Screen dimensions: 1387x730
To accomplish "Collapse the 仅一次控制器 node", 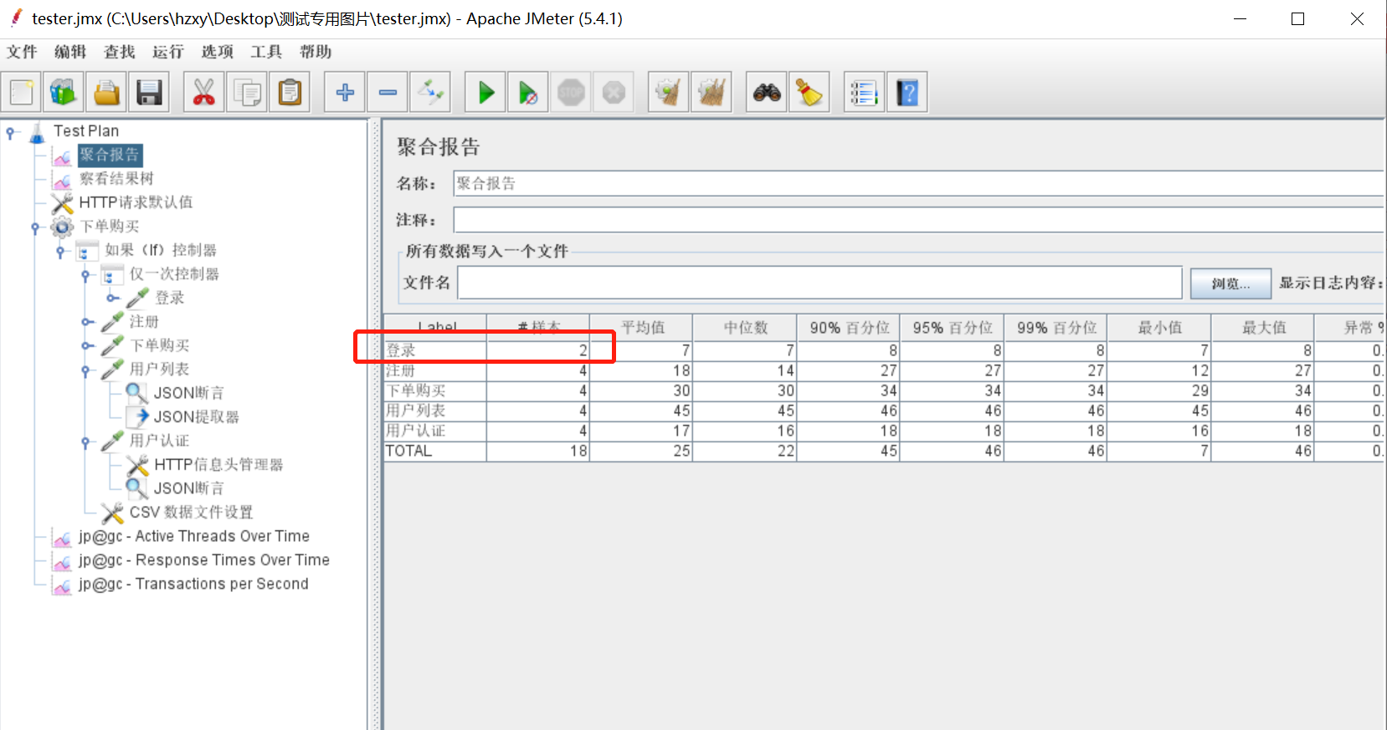I will pos(85,275).
